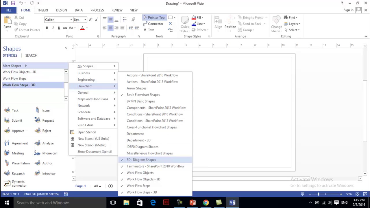
Task: Click the Undo arrow
Action: click(21, 3)
